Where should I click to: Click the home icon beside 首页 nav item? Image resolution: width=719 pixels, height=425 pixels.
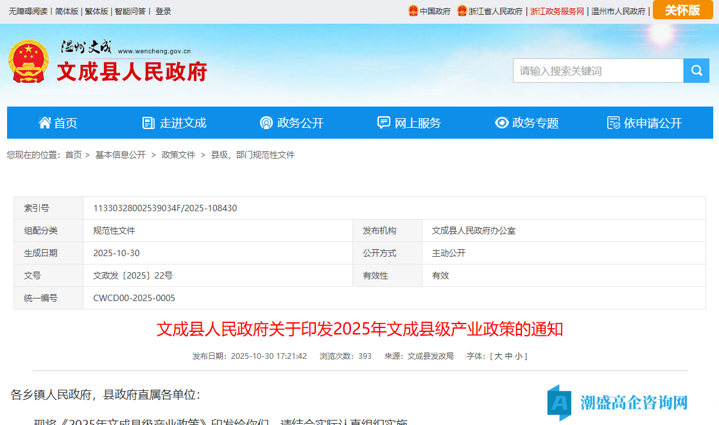tap(44, 122)
